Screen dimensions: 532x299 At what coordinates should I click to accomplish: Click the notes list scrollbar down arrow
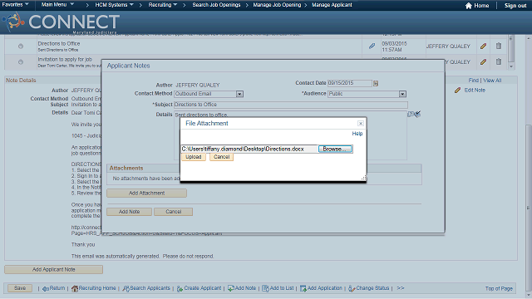click(511, 66)
